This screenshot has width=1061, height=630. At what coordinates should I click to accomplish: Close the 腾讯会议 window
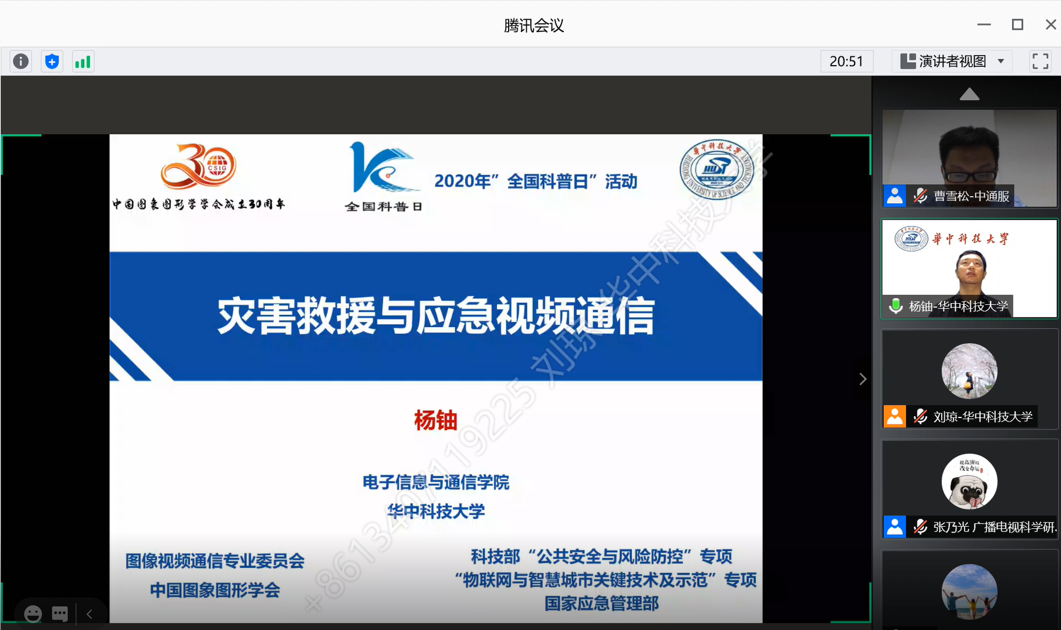[x=1051, y=24]
